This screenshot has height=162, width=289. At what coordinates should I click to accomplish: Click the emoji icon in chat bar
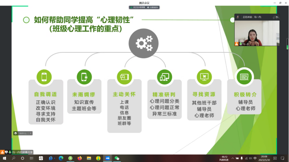coord(16,133)
